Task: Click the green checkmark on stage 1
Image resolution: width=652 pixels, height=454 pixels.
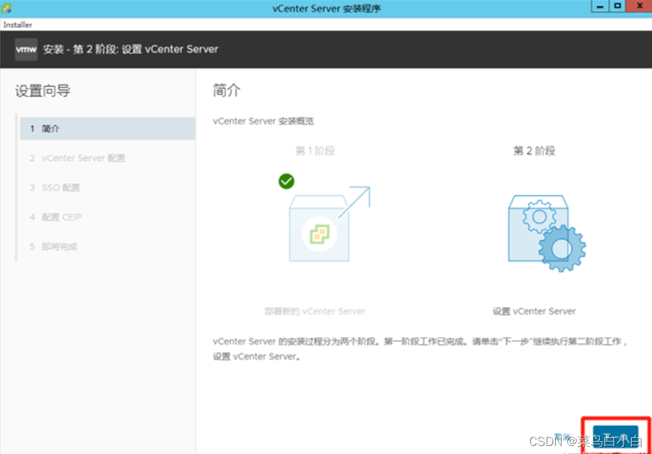Action: click(287, 182)
